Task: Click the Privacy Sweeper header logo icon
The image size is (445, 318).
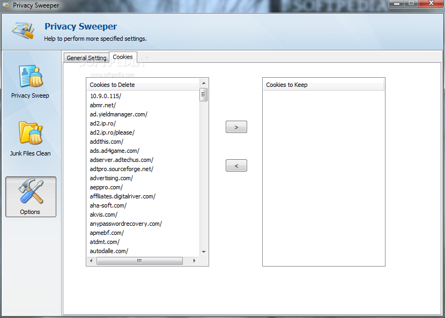Action: (23, 31)
